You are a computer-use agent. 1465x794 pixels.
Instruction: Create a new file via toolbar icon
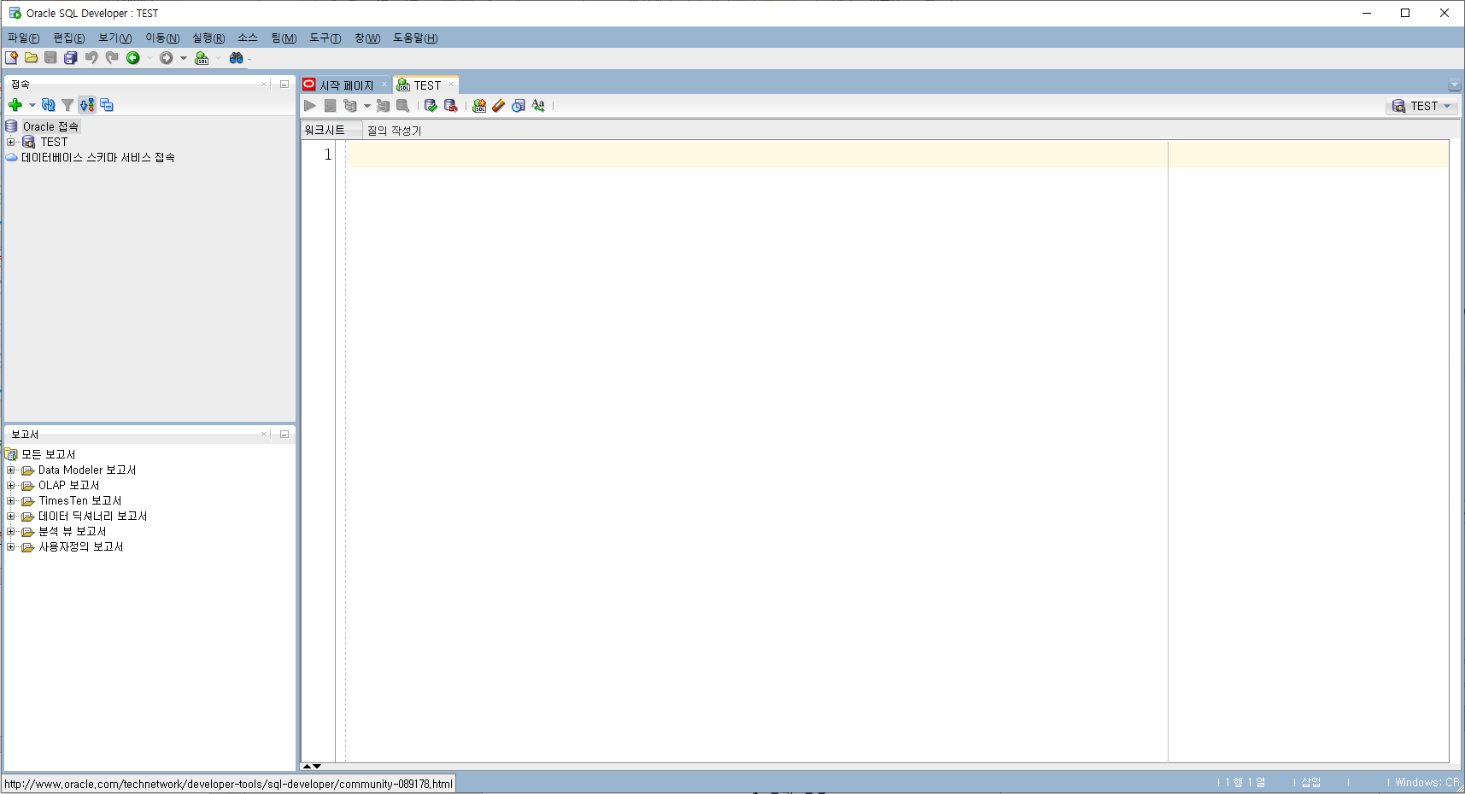[x=11, y=58]
